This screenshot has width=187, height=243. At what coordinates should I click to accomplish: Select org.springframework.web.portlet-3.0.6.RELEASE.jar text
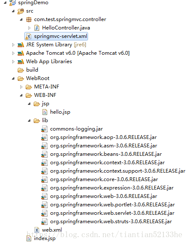point(112,205)
